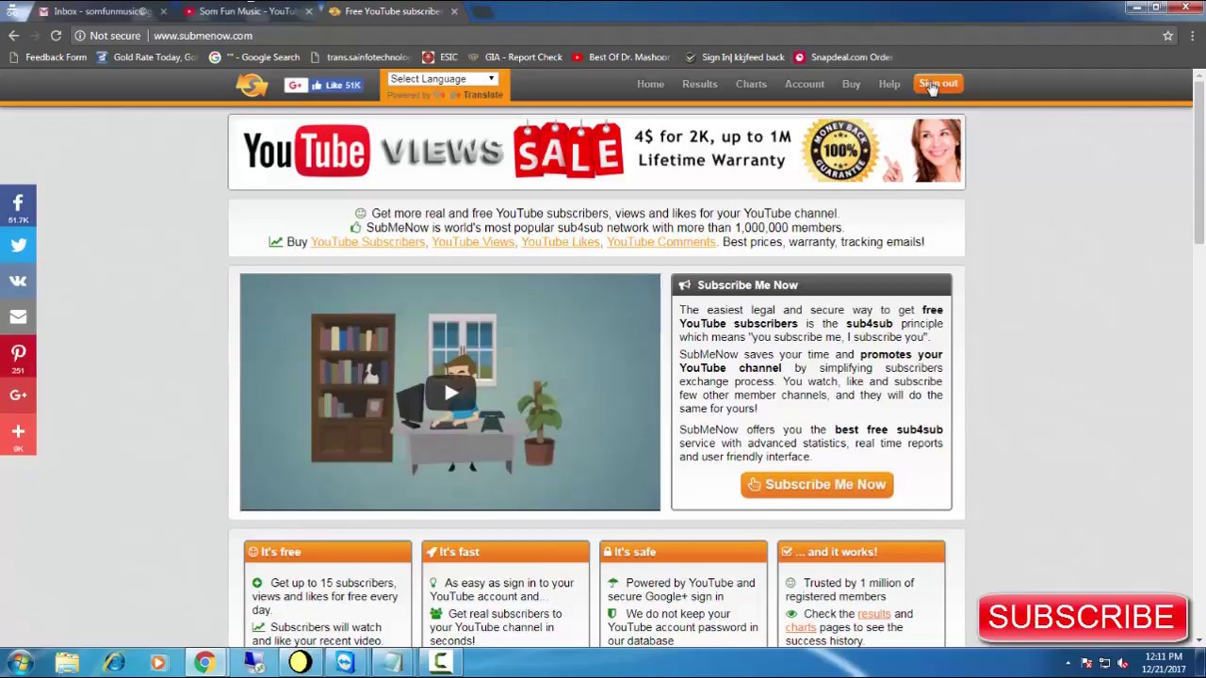Open File Explorer from the taskbar
Viewport: 1206px width, 678px height.
tap(67, 662)
